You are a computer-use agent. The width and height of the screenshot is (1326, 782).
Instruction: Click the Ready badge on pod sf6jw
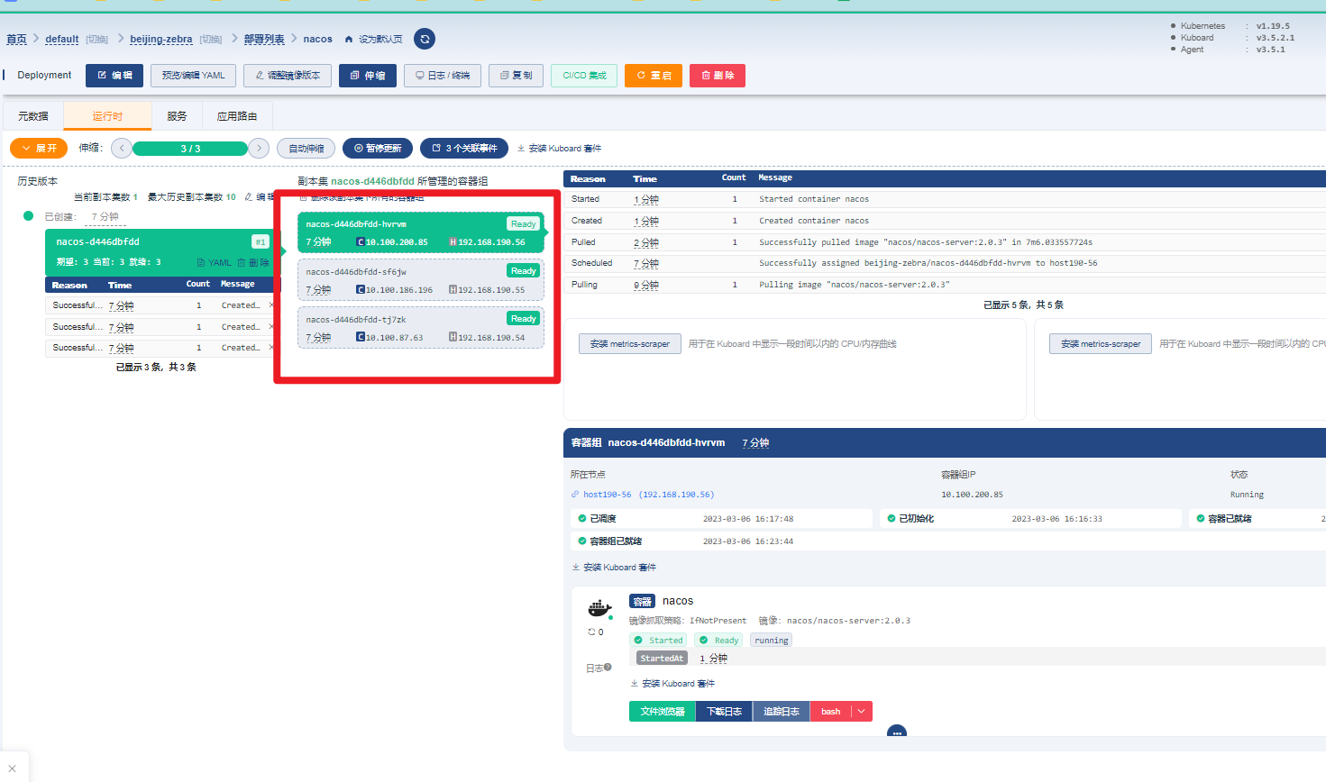click(x=523, y=271)
